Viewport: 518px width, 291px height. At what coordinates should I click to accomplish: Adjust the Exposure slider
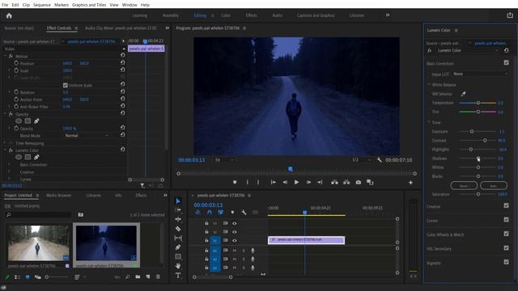(478, 131)
